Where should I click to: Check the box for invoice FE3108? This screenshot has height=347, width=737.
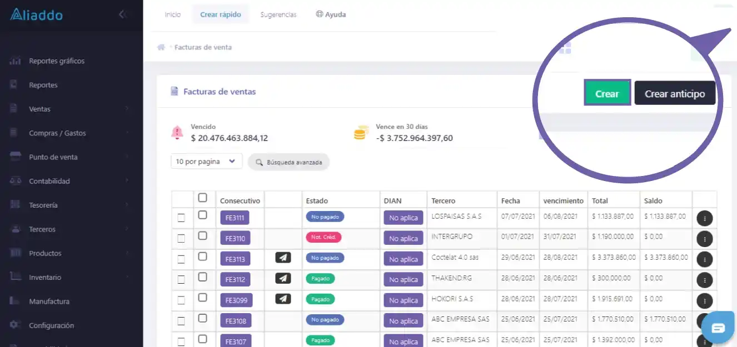click(202, 318)
